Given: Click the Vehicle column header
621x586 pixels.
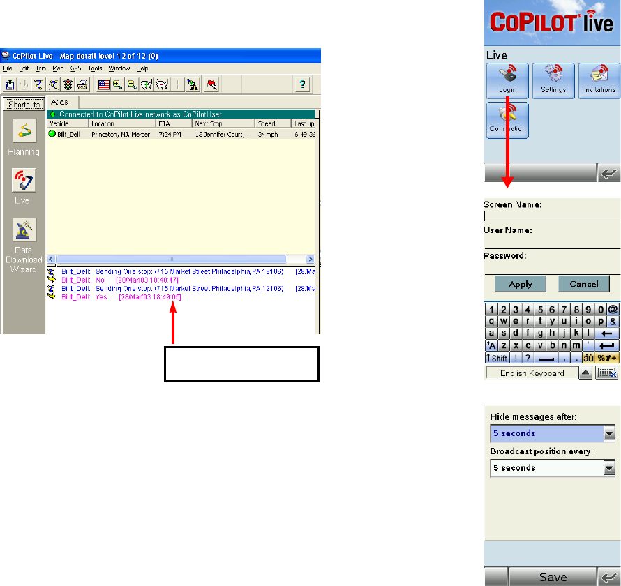Looking at the screenshot, I should click(x=67, y=123).
